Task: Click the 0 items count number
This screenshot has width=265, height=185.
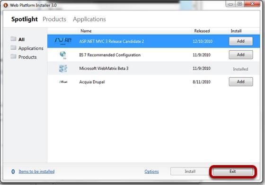Action: (x=13, y=172)
